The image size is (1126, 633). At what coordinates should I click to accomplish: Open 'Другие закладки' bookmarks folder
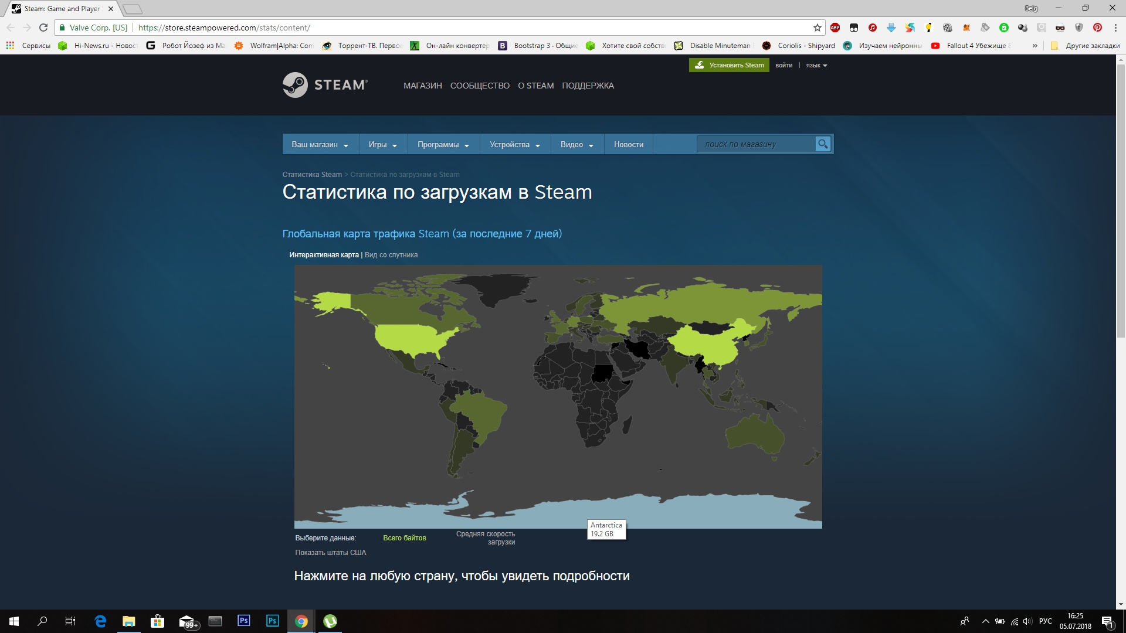1086,46
